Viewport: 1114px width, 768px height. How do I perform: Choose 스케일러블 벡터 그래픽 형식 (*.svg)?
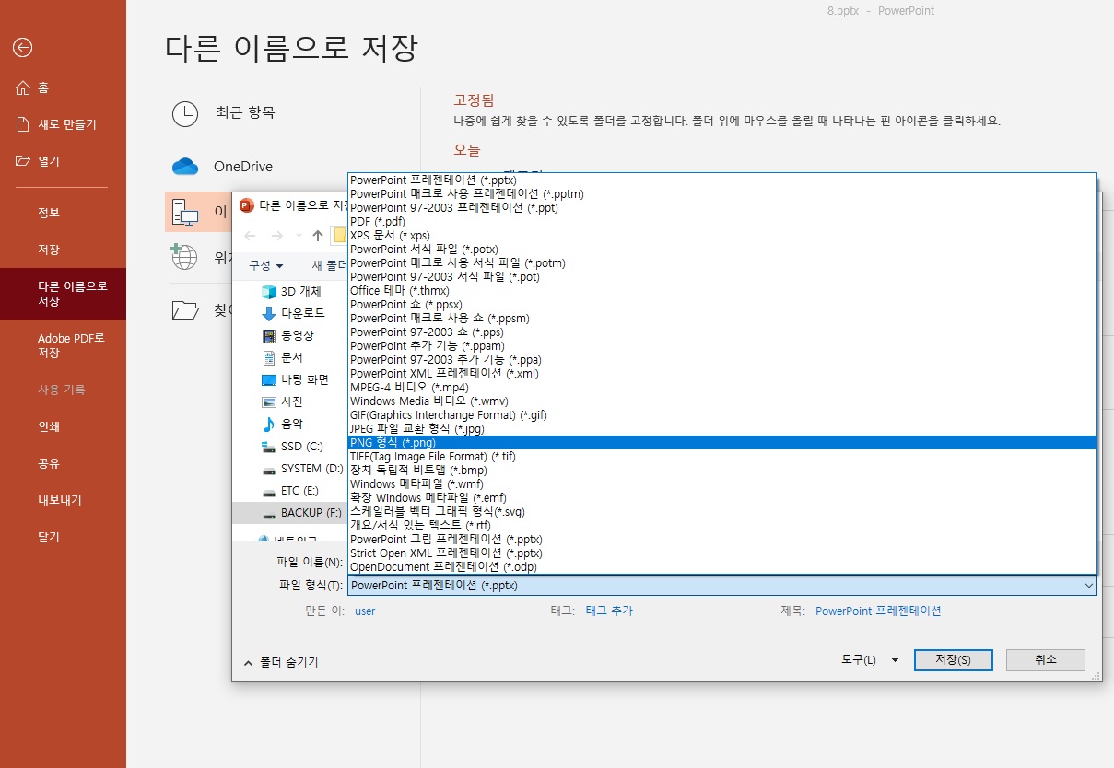click(x=721, y=512)
